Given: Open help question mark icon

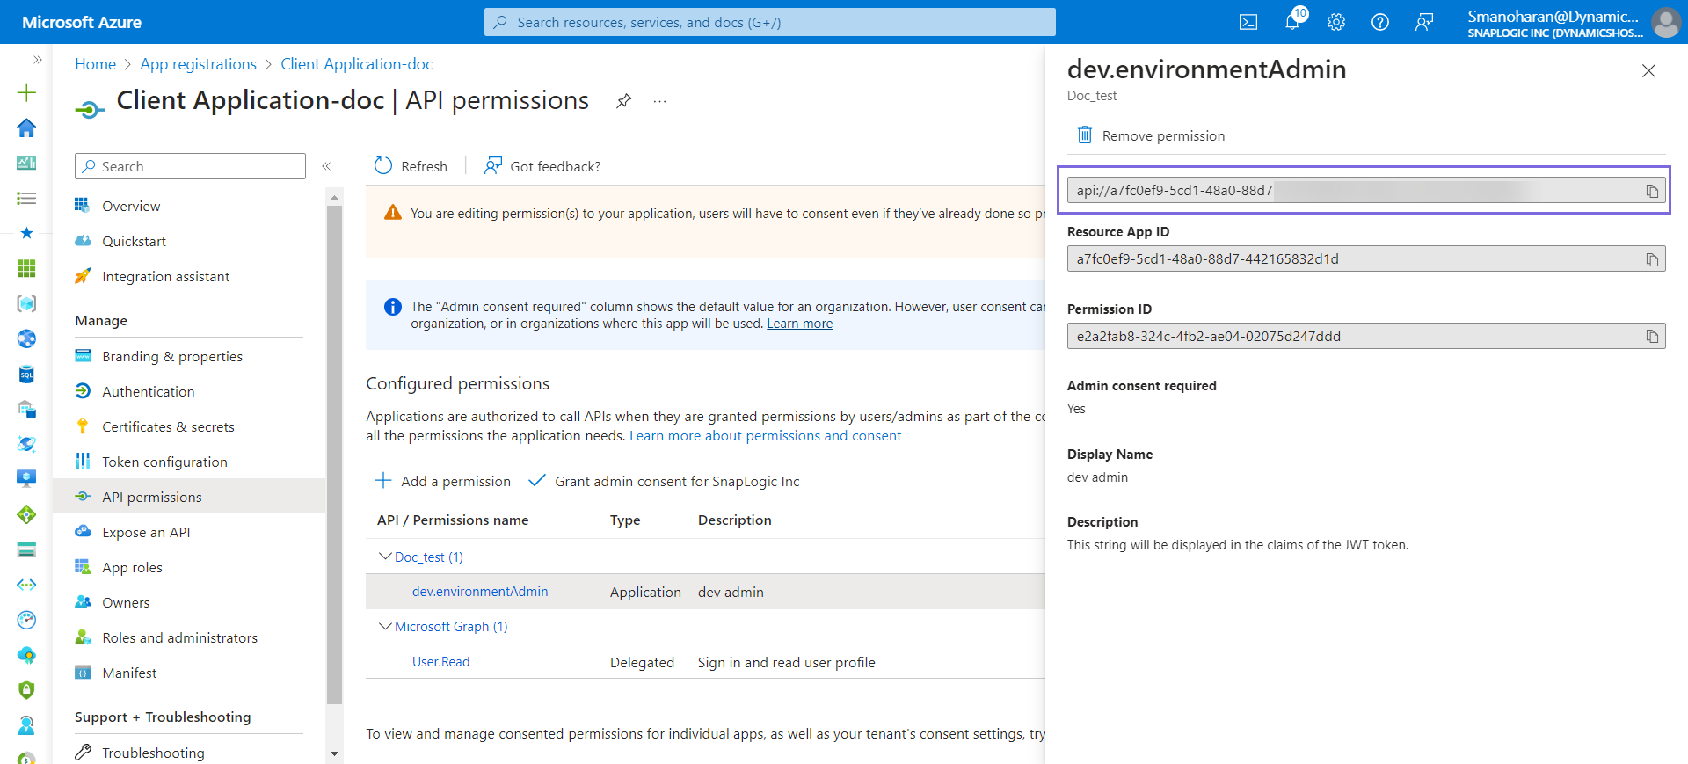Looking at the screenshot, I should click(x=1380, y=22).
